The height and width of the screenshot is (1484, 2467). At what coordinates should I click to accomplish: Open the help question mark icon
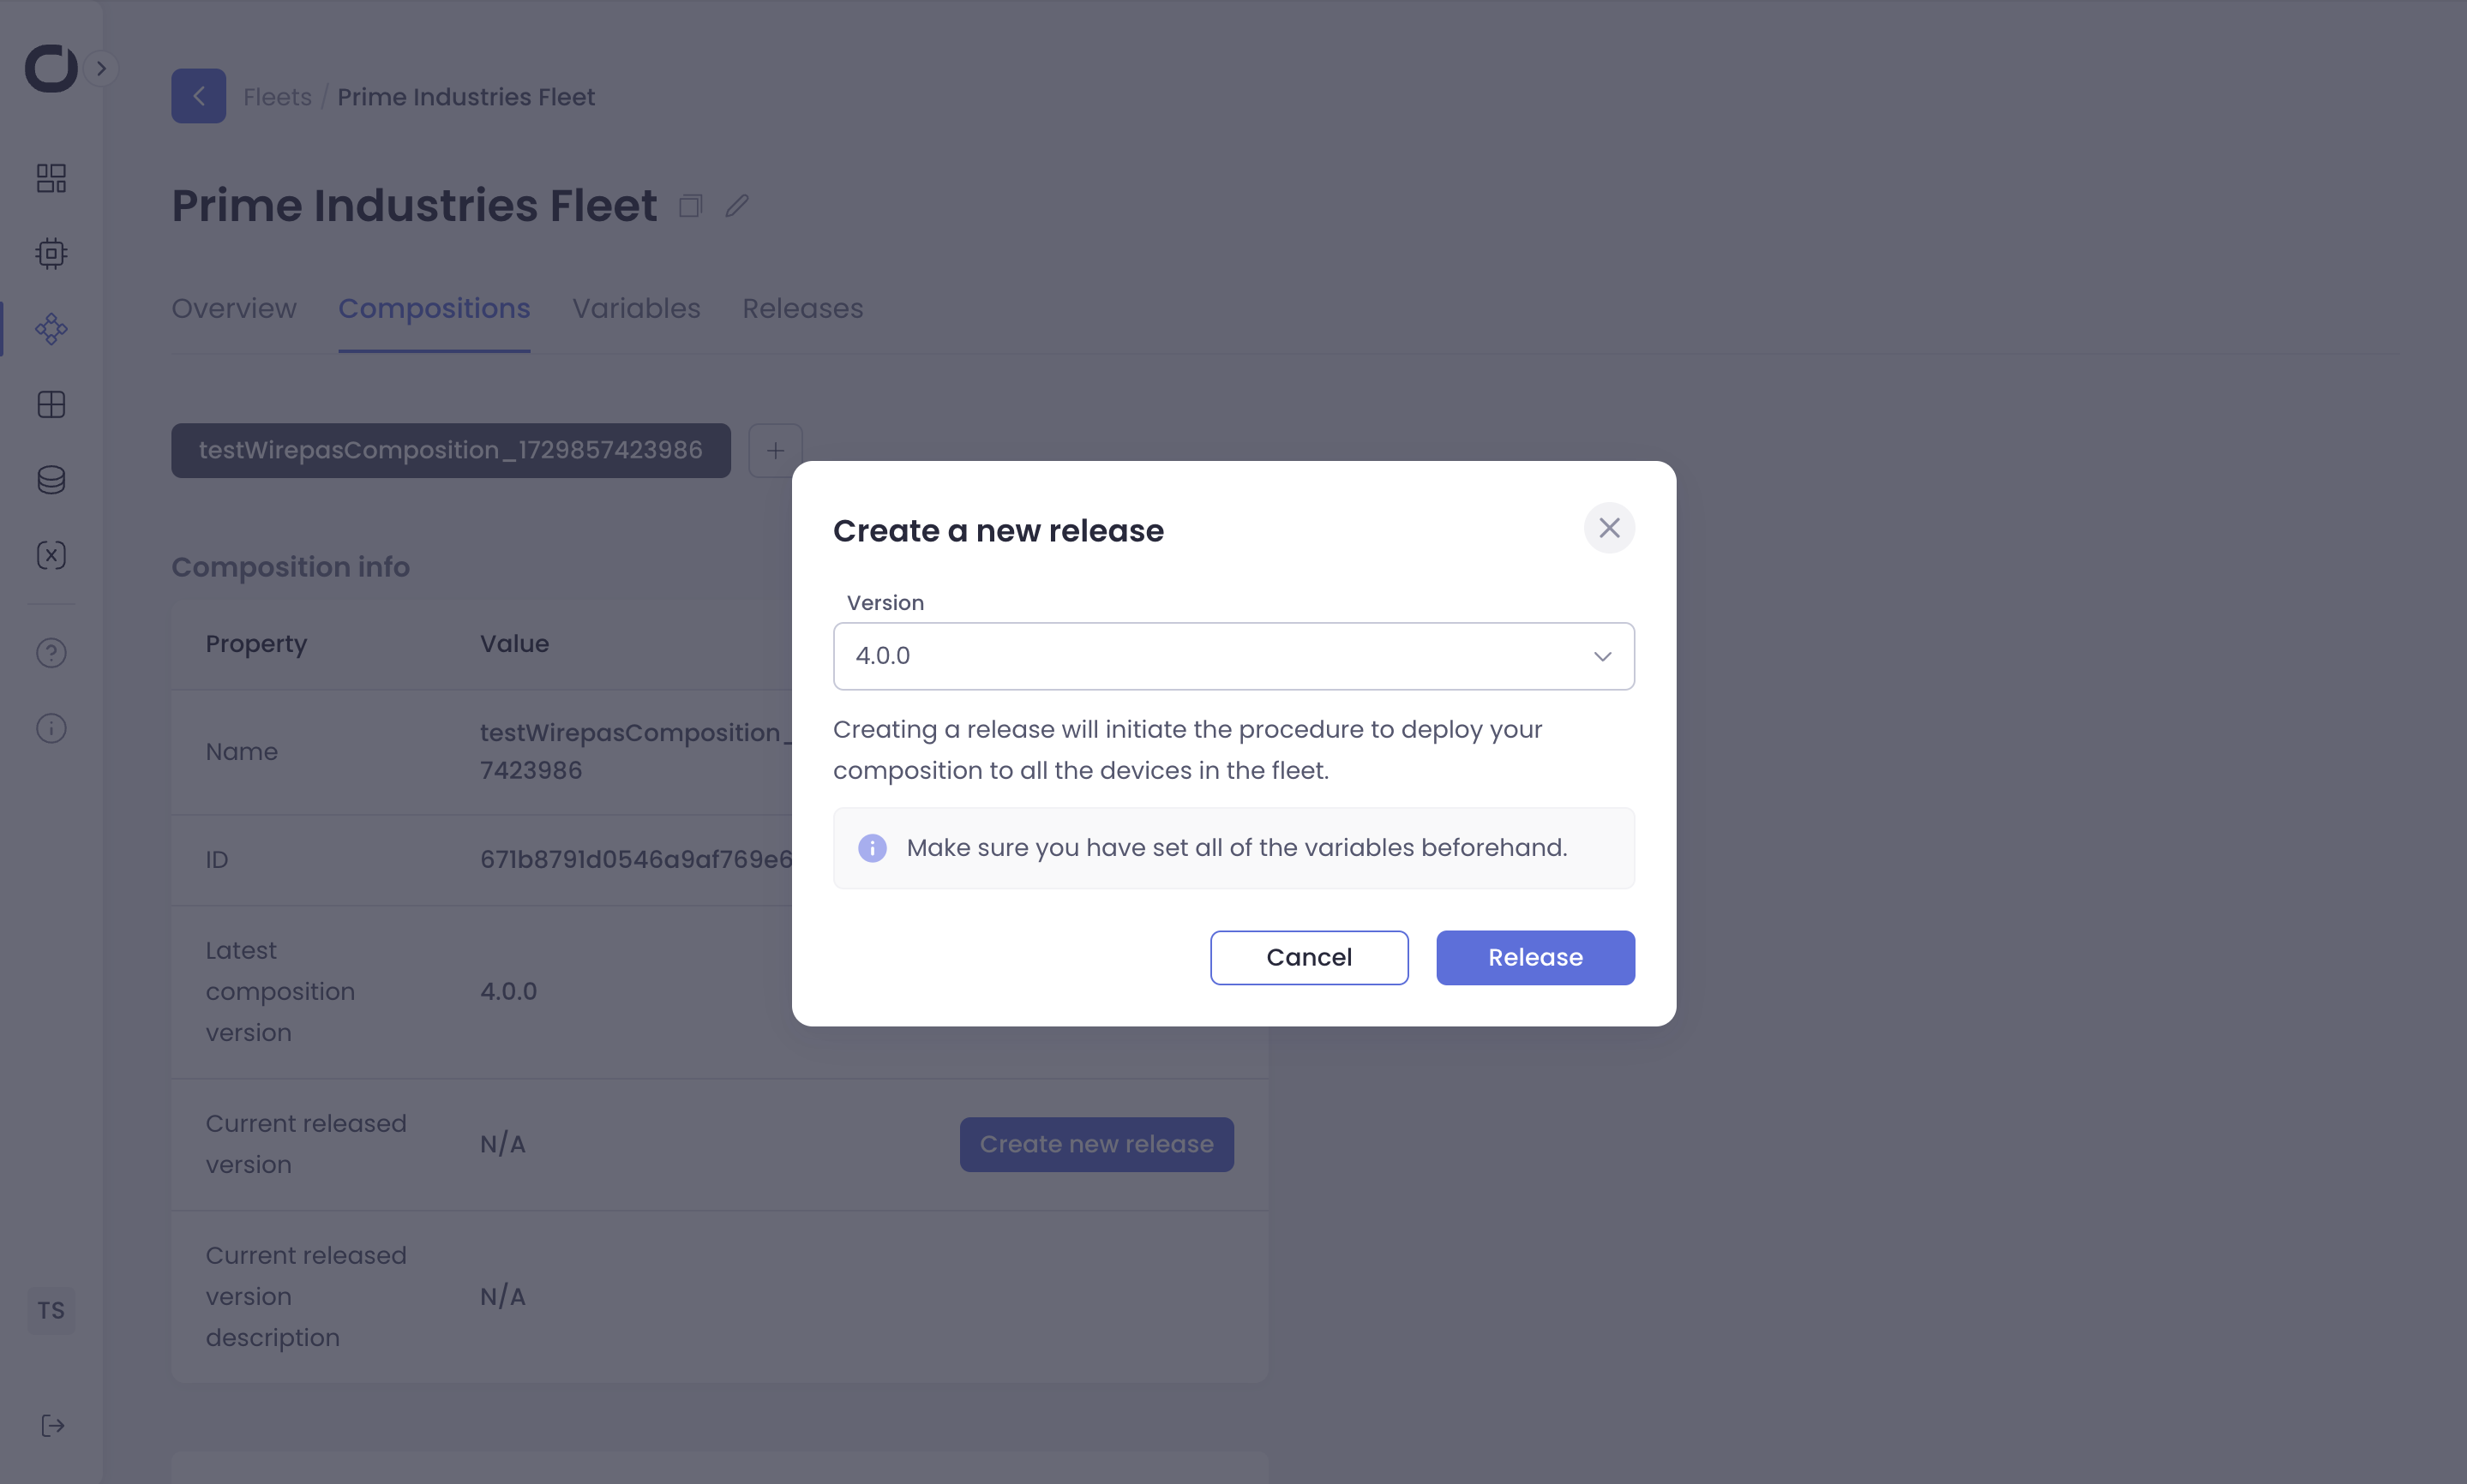coord(51,653)
